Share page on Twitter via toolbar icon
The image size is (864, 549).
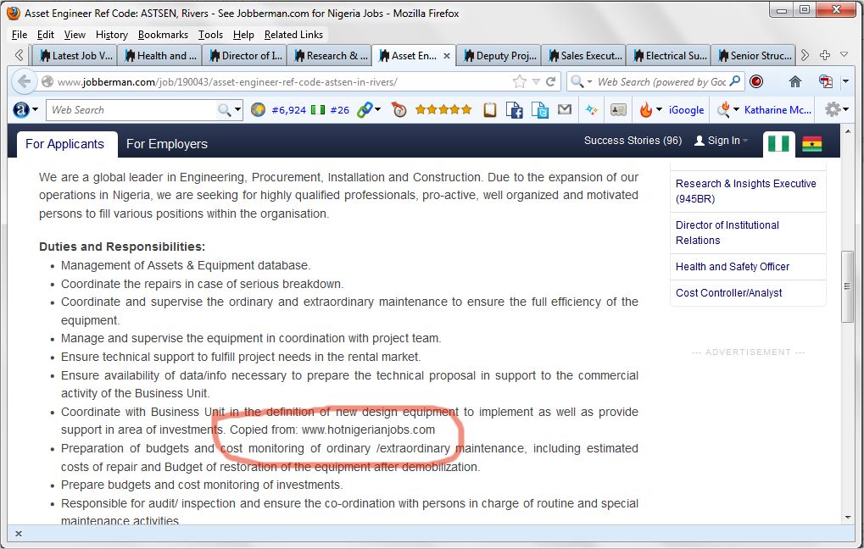[540, 109]
